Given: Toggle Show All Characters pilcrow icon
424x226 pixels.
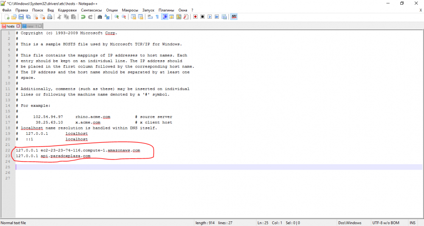Looking at the screenshot, I should 157,17.
